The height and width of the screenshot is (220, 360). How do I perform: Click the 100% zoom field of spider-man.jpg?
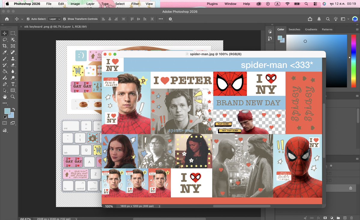[x=109, y=206]
